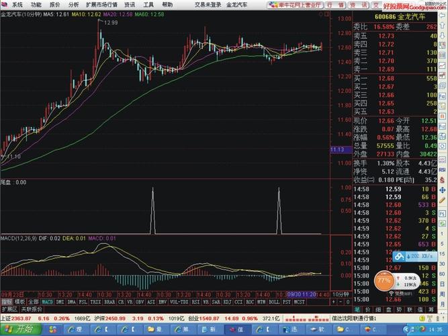The height and width of the screenshot is (336, 448).
Task: Select the 盘 tab under tick list
Action: pyautogui.click(x=389, y=309)
